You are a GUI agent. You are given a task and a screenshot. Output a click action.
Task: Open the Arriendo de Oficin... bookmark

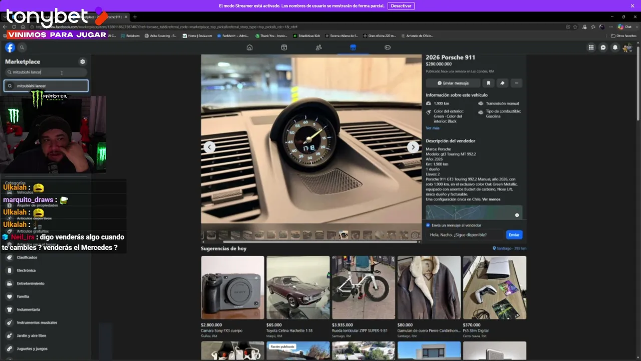pyautogui.click(x=417, y=36)
